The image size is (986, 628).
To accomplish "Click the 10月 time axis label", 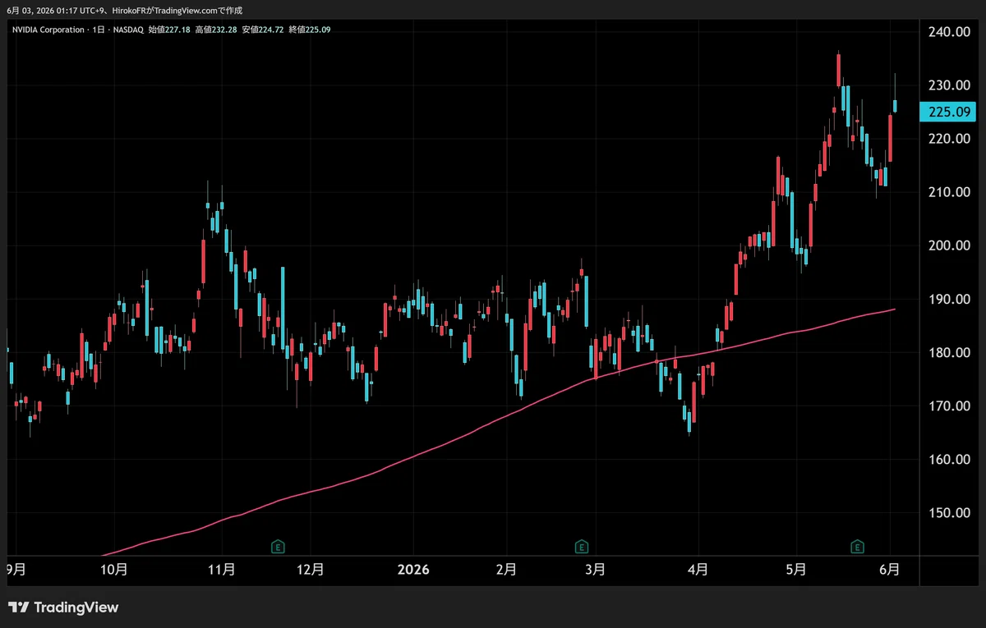I will tap(115, 569).
